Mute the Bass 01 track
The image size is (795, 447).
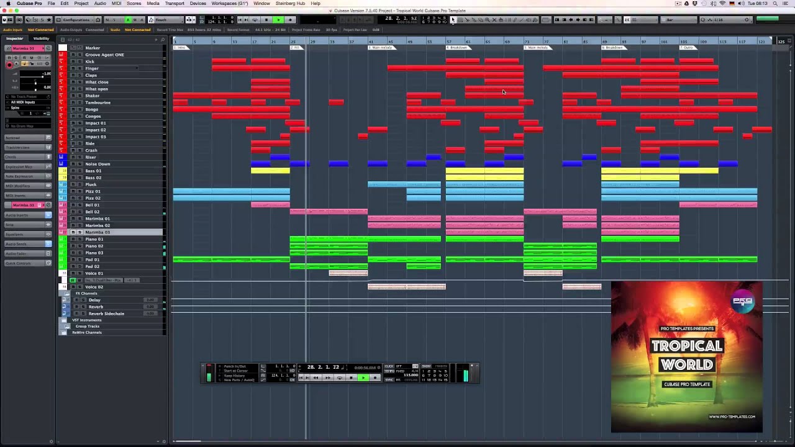73,171
